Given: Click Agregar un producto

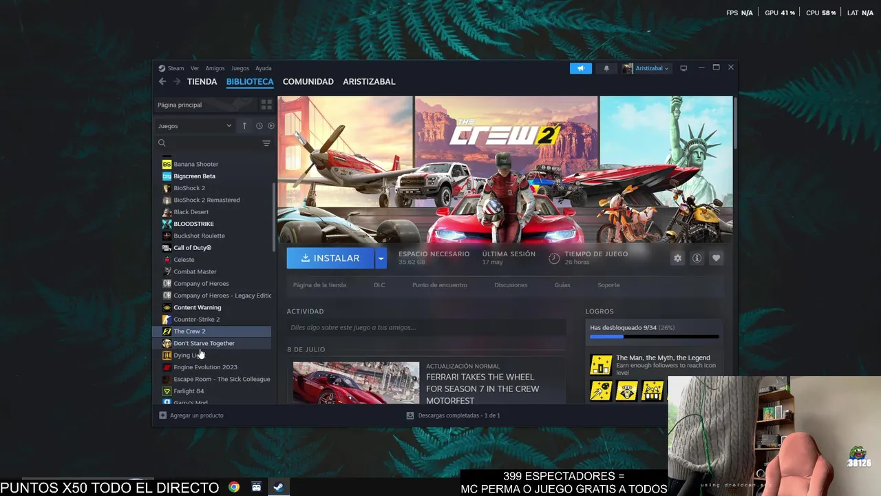Looking at the screenshot, I should [x=196, y=415].
